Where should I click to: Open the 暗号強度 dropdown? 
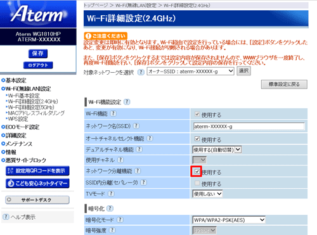point(204,231)
